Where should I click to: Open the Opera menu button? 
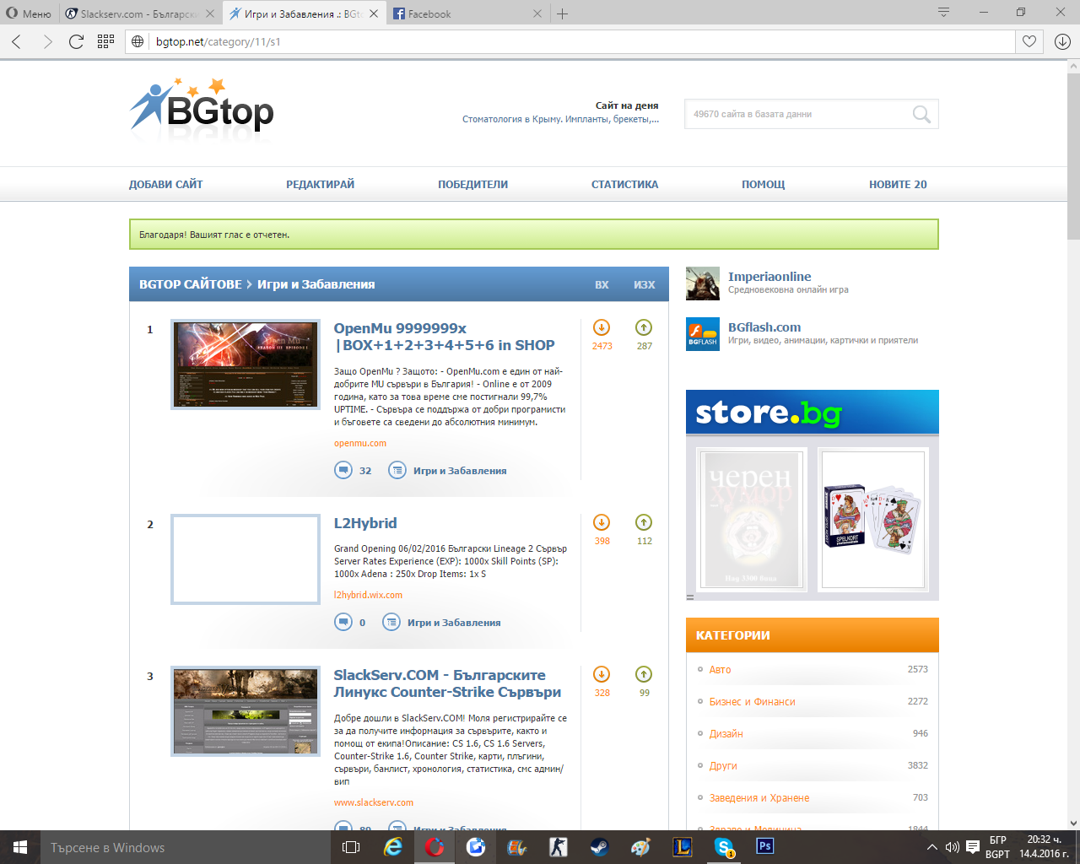[29, 13]
